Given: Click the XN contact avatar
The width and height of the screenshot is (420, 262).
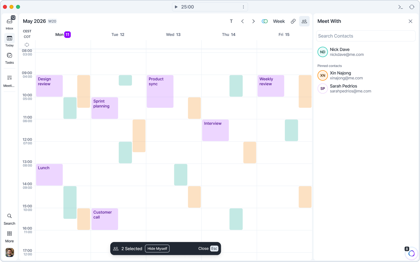Looking at the screenshot, I should 323,76.
